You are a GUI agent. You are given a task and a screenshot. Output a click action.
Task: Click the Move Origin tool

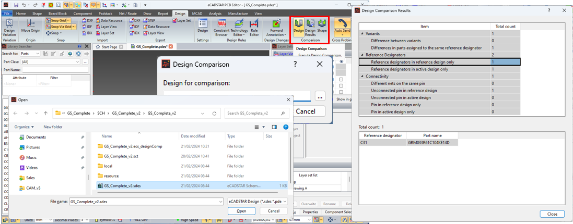click(31, 28)
